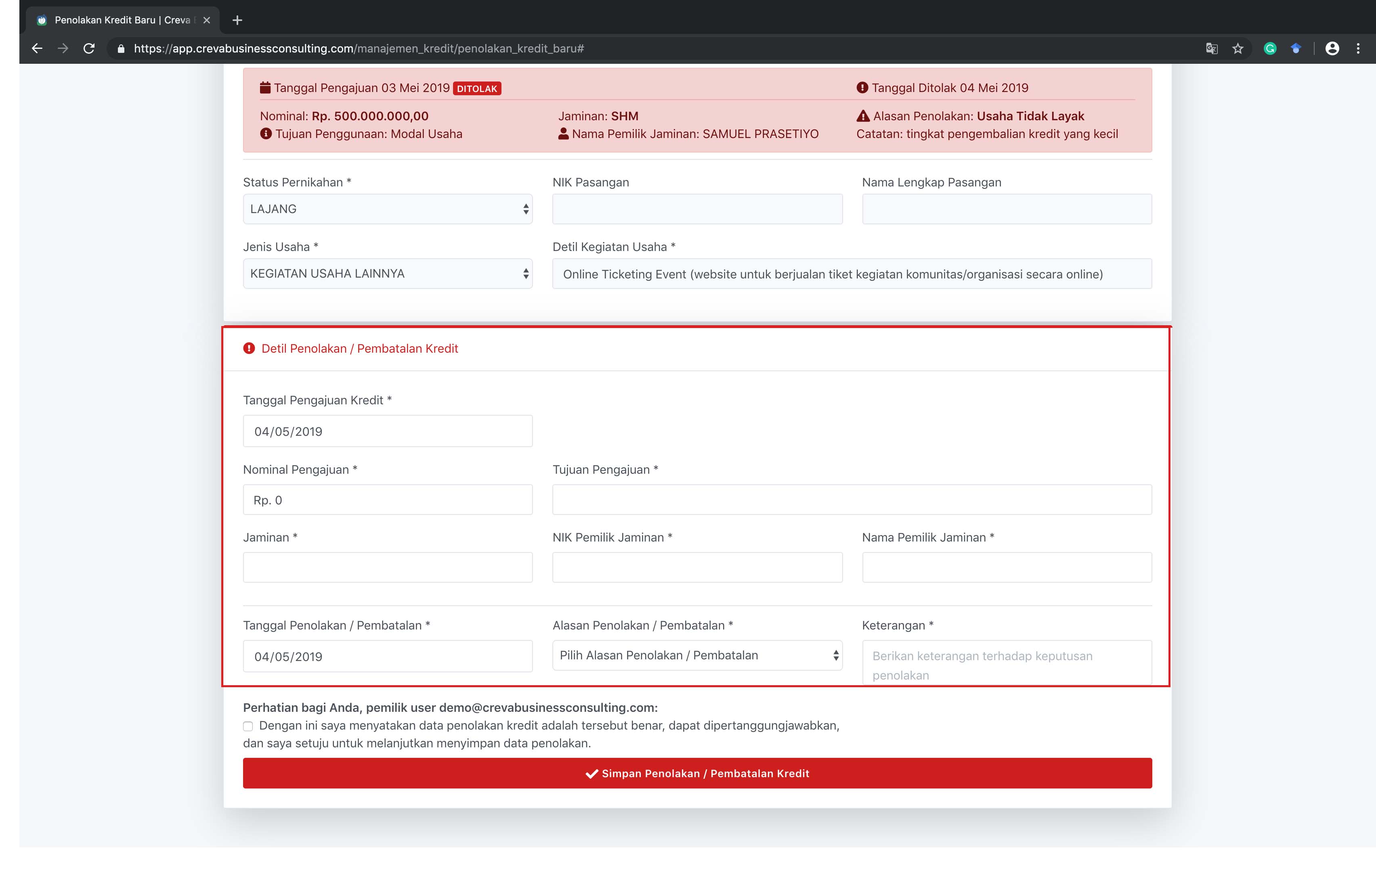
Task: Click Simpan Penolakan / Pembatalan Kredit button
Action: 697,774
